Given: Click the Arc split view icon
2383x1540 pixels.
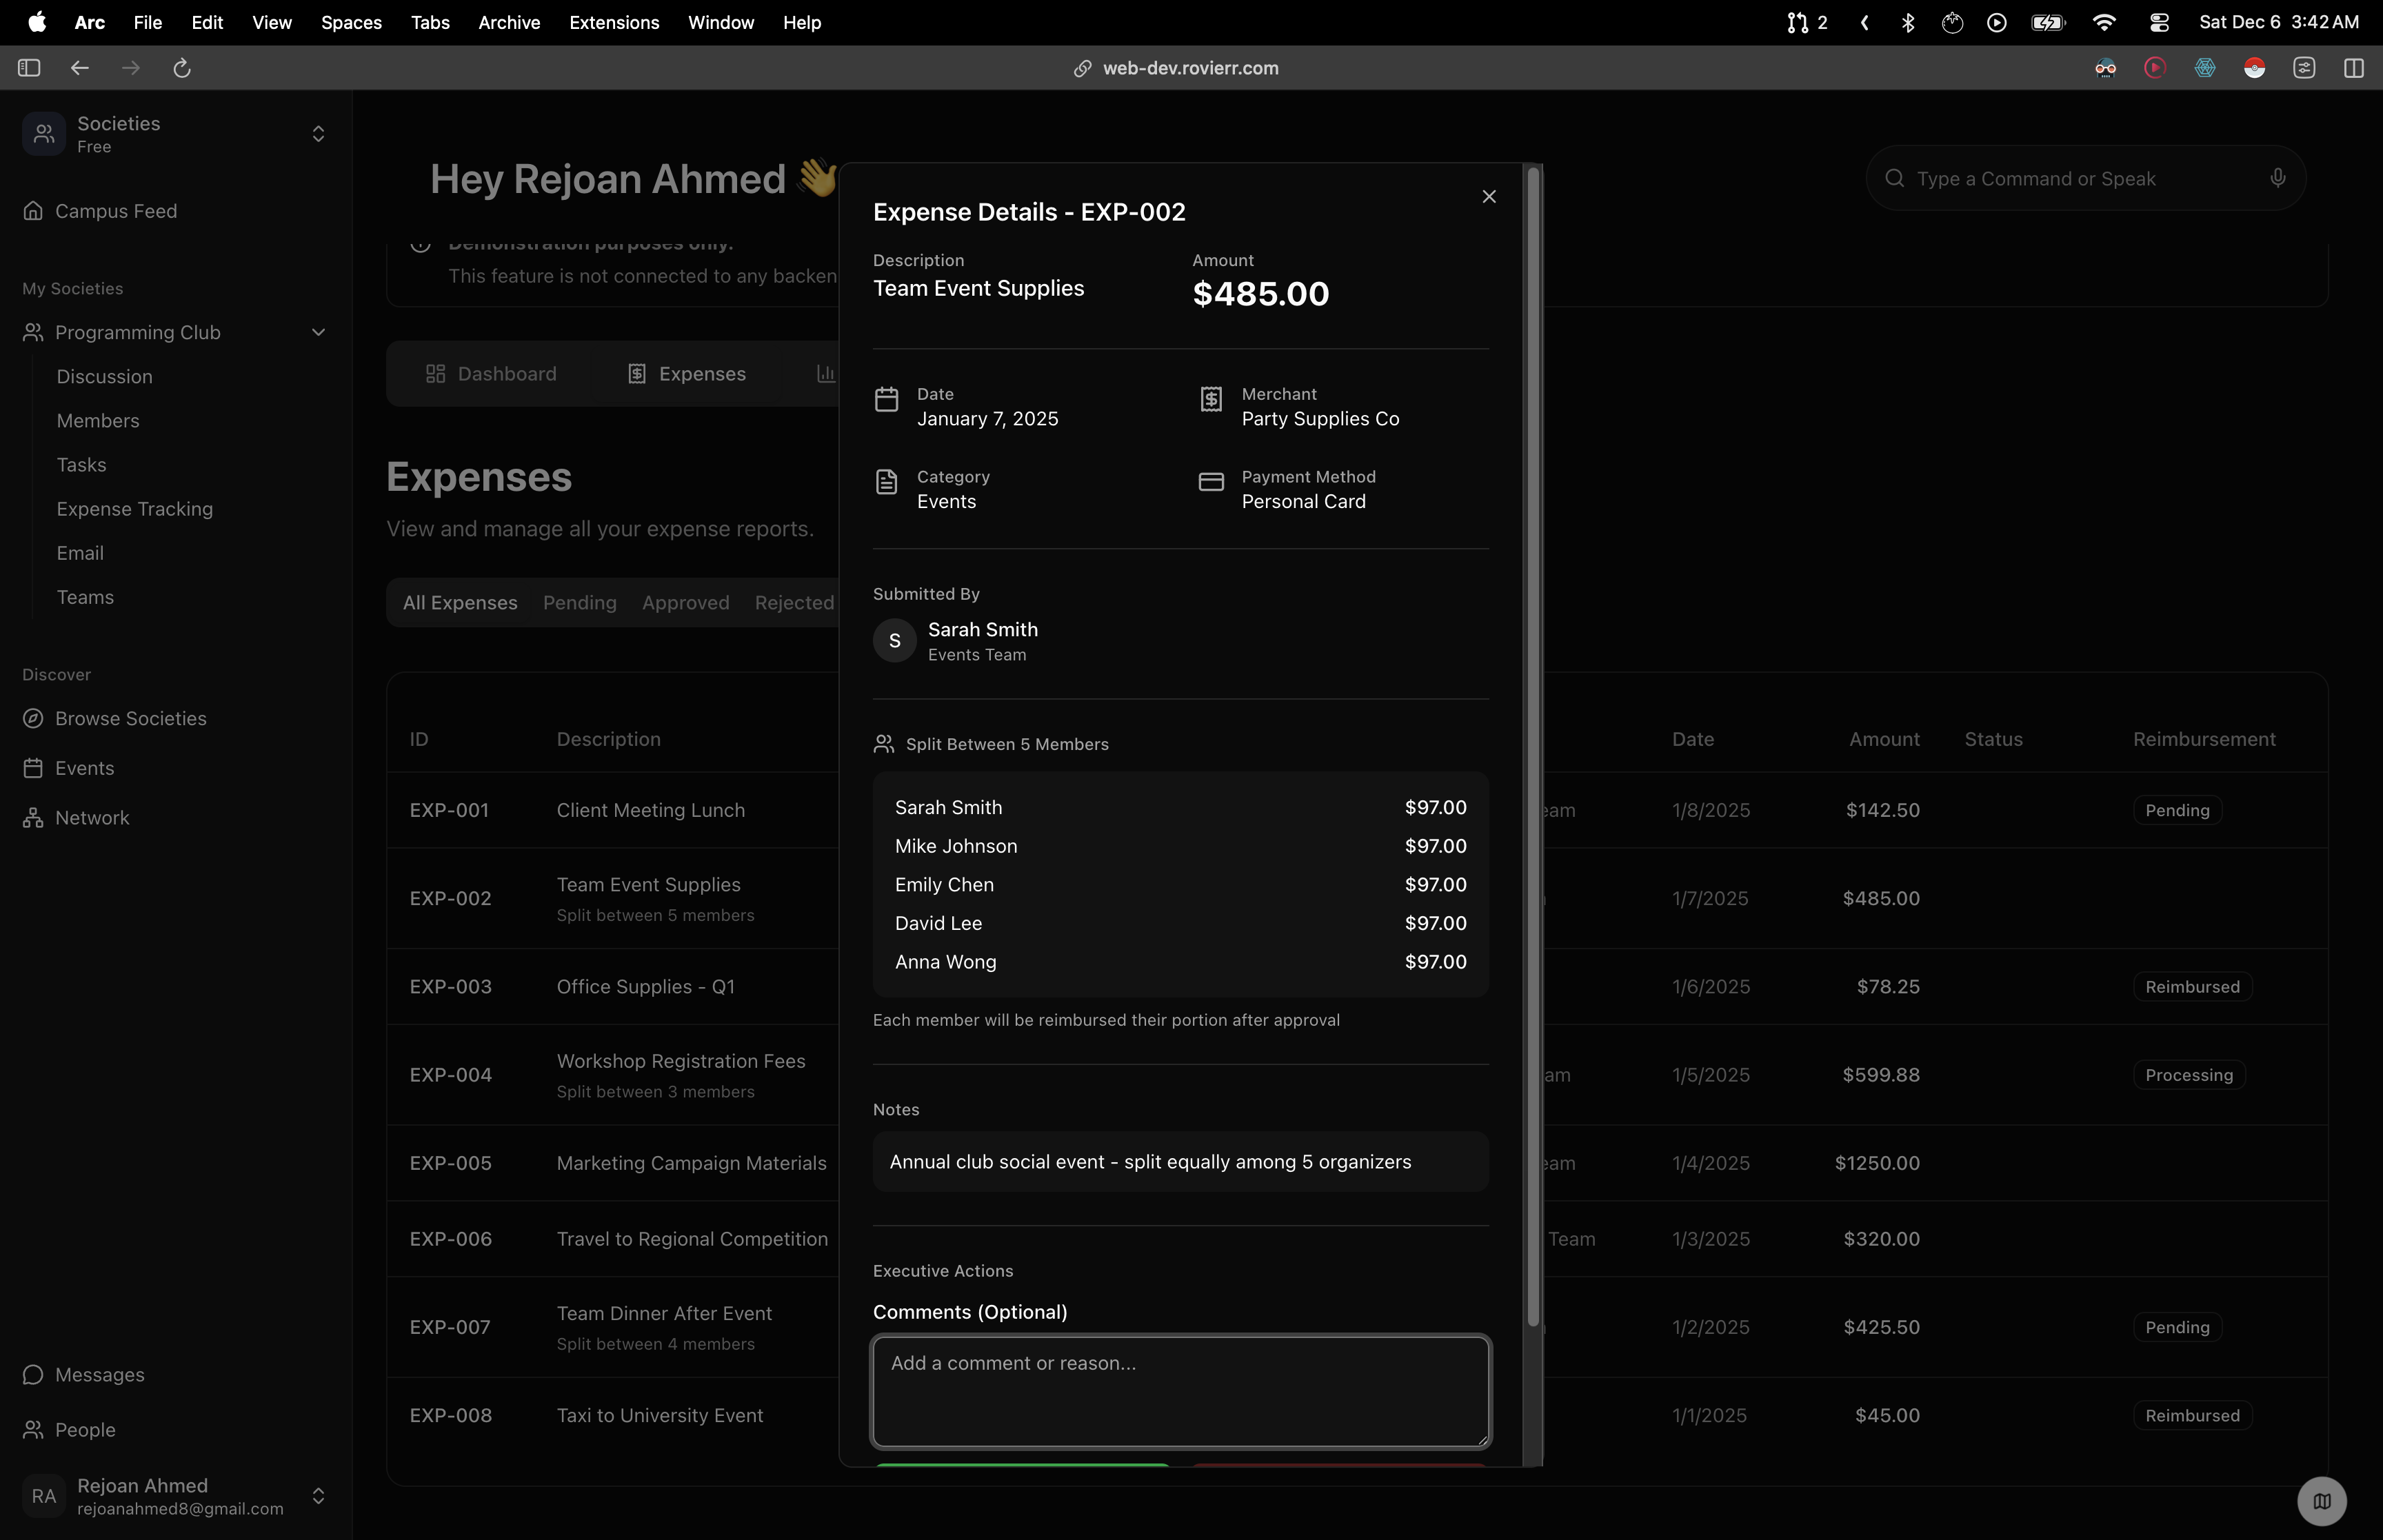Looking at the screenshot, I should 2353,68.
